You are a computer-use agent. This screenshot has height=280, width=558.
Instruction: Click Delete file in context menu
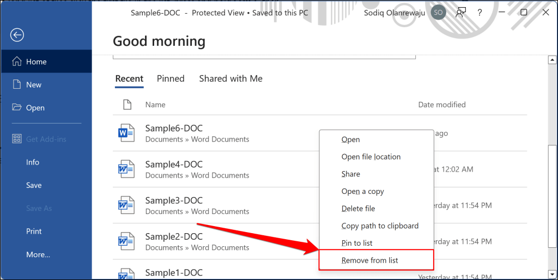(358, 209)
